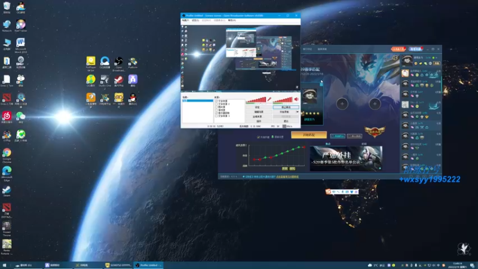Screen dimensions: 478x269
Task: Toggle the first source checkbox in OBS
Action: pyautogui.click(x=216, y=100)
